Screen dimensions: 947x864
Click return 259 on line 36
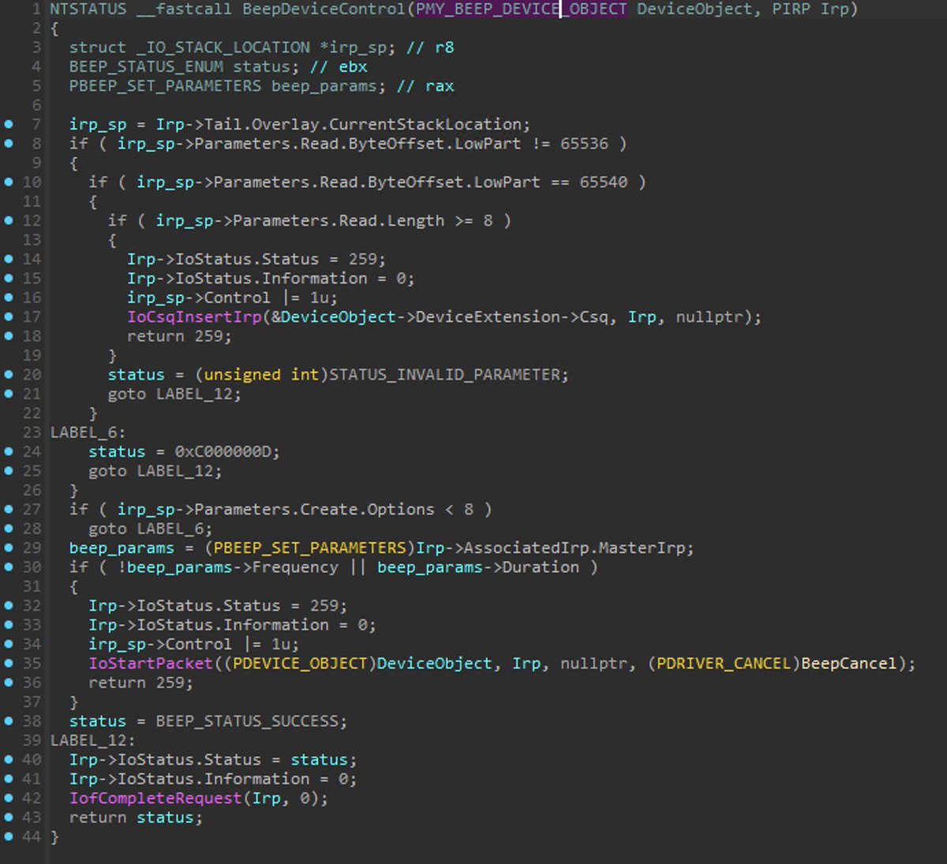[140, 683]
